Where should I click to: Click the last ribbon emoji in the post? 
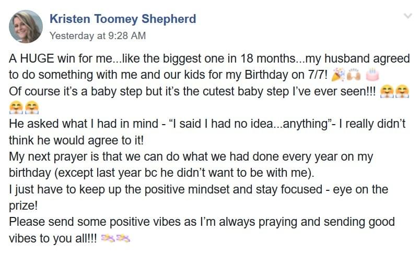pos(123,238)
